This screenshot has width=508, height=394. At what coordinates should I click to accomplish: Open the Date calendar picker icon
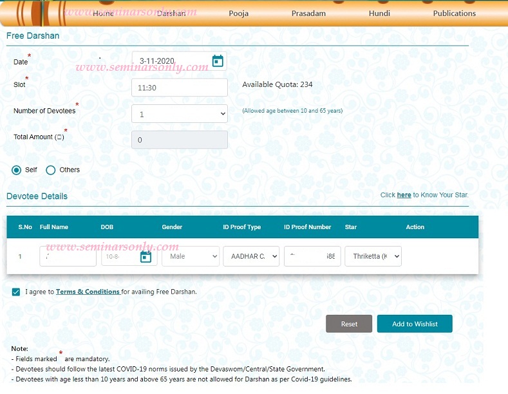pyautogui.click(x=218, y=61)
